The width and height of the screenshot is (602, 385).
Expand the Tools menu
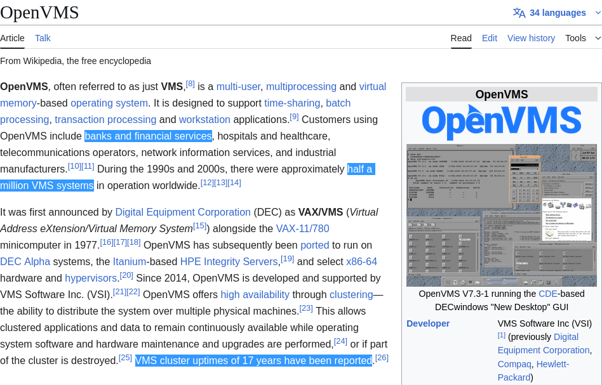click(582, 38)
